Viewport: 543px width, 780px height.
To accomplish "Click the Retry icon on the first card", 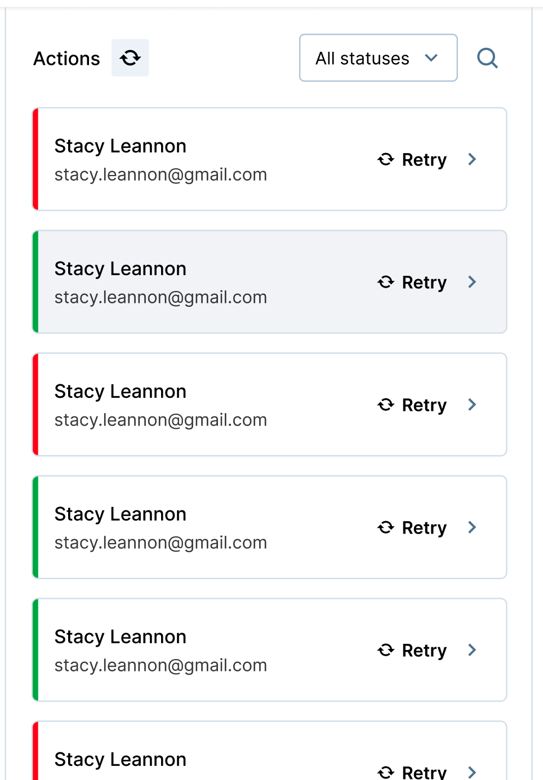I will 386,160.
